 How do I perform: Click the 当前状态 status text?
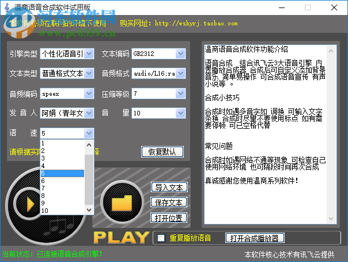[x=52, y=254]
